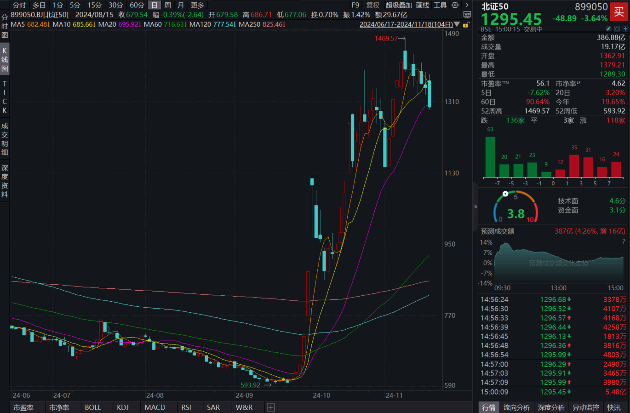The height and width of the screenshot is (413, 630).
Task: Click the plus add-to-watchlist icon
Action: click(x=625, y=29)
